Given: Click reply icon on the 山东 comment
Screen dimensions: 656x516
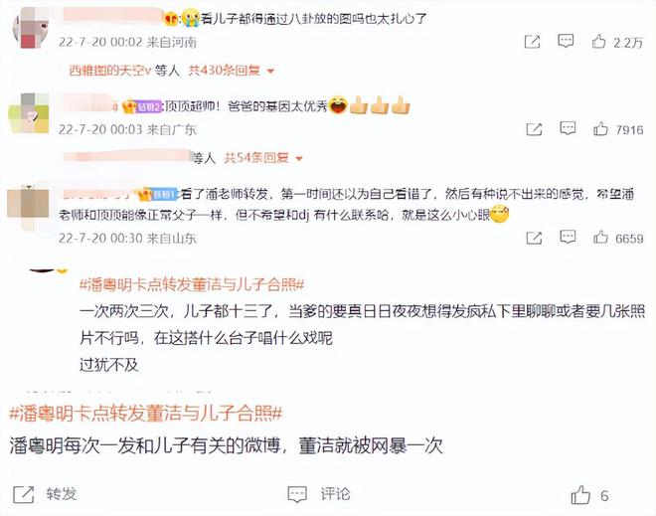Looking at the screenshot, I should 568,237.
